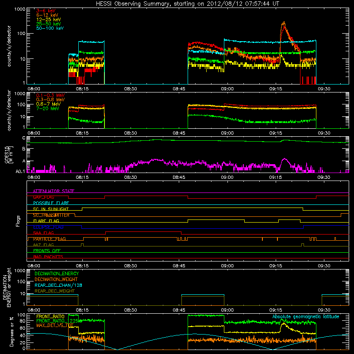Click the 09:00 tick label under GOES panel

point(227,177)
